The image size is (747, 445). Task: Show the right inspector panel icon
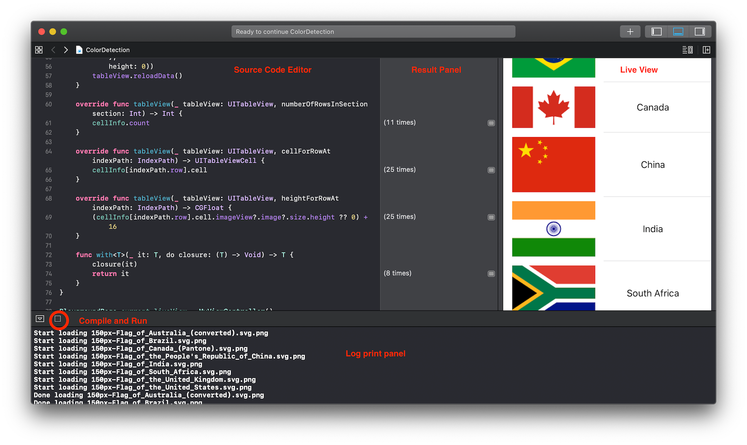(700, 31)
